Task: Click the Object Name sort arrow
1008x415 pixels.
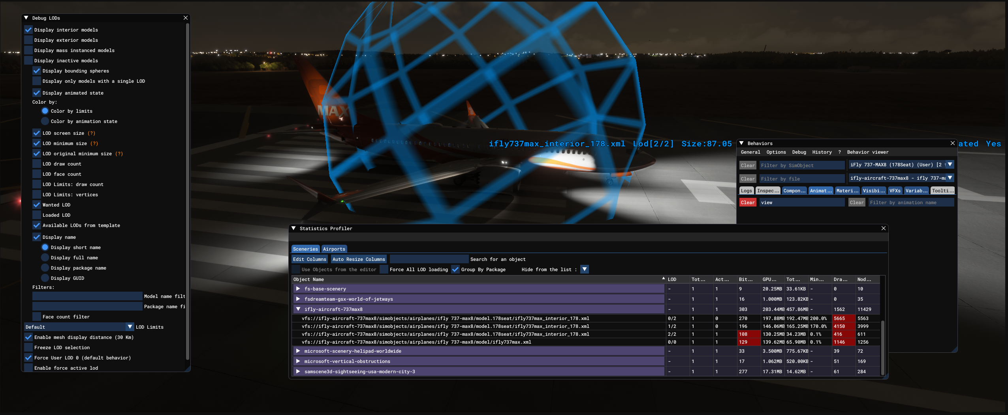Action: 663,279
